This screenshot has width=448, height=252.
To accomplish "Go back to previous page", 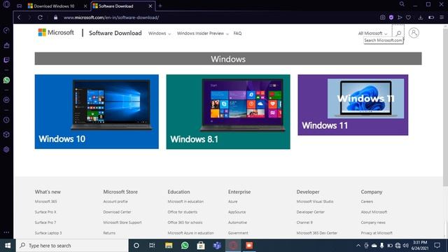I will tap(19, 17).
